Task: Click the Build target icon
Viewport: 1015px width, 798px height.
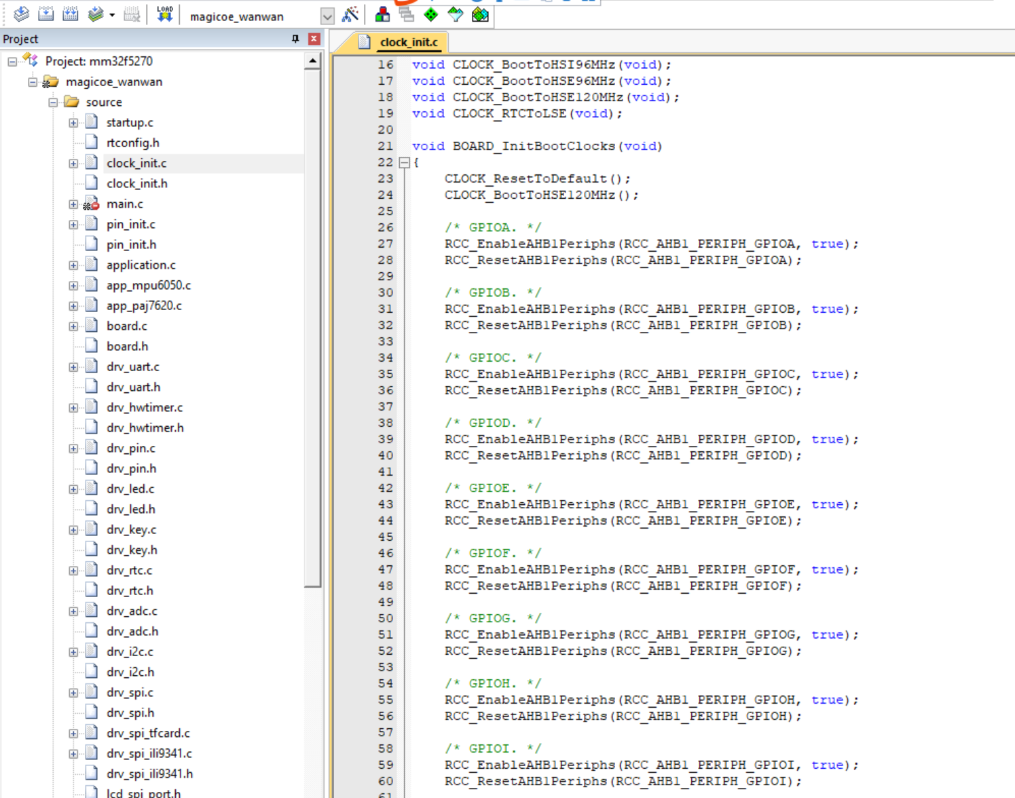Action: (46, 14)
